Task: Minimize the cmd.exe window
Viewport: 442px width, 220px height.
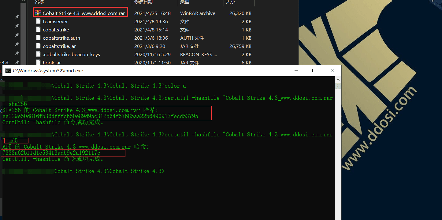Action: [296, 70]
